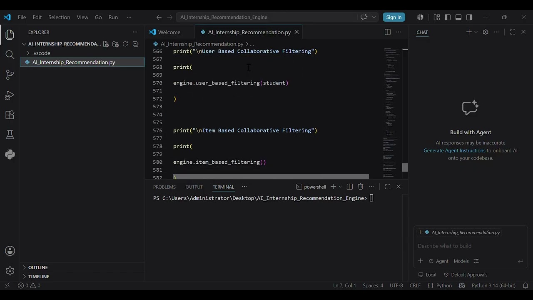Toggle the bottom panel visibility

click(x=458, y=17)
